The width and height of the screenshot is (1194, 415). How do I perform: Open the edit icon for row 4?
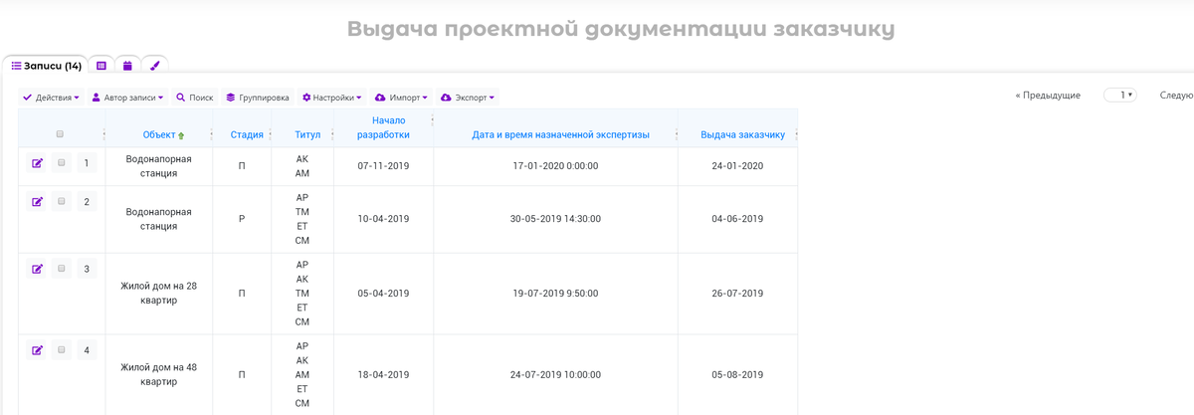(38, 350)
